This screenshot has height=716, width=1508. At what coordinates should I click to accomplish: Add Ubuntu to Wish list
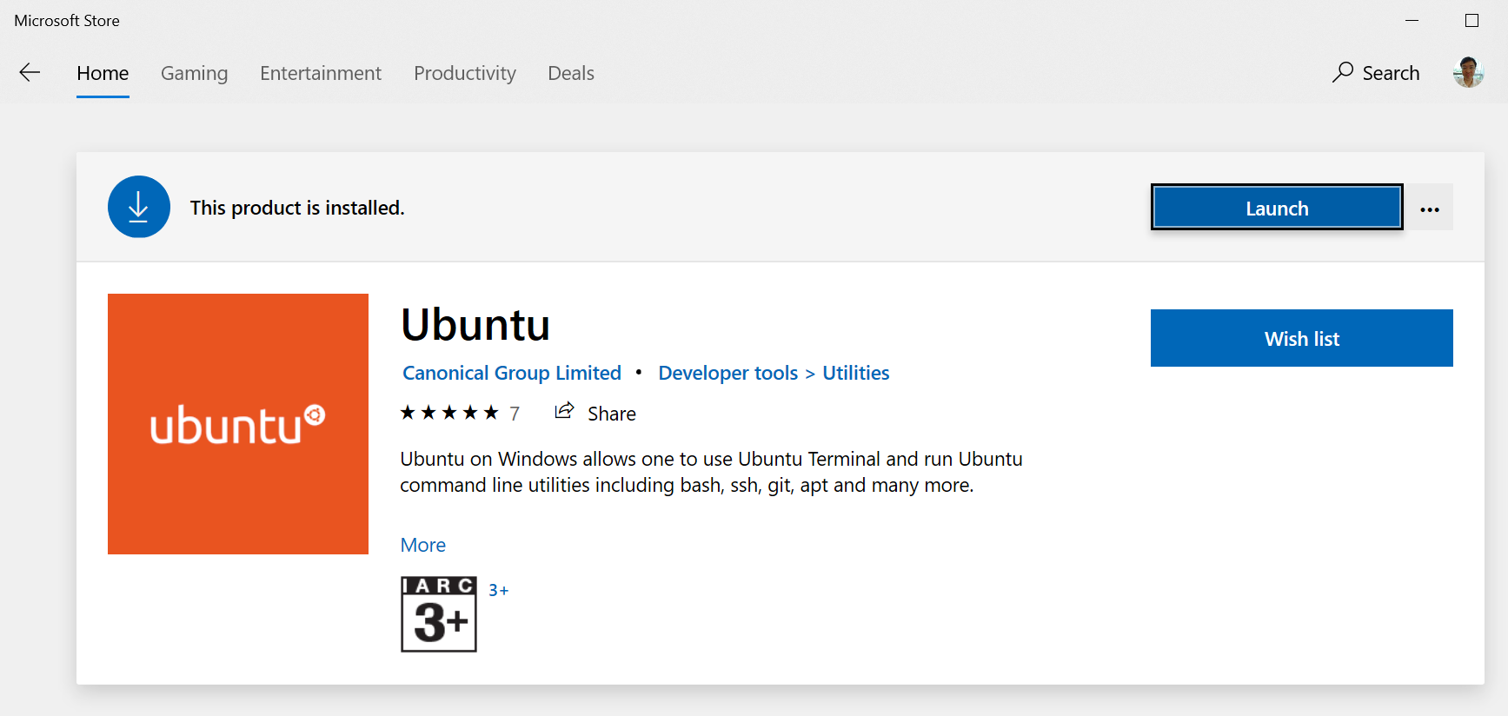coord(1301,338)
